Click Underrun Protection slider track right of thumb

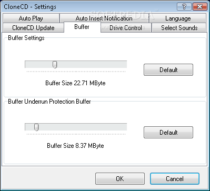click(x=83, y=127)
